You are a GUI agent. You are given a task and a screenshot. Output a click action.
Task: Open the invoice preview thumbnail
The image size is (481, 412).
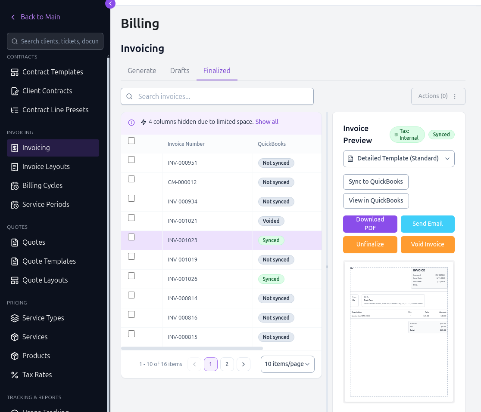(399, 332)
